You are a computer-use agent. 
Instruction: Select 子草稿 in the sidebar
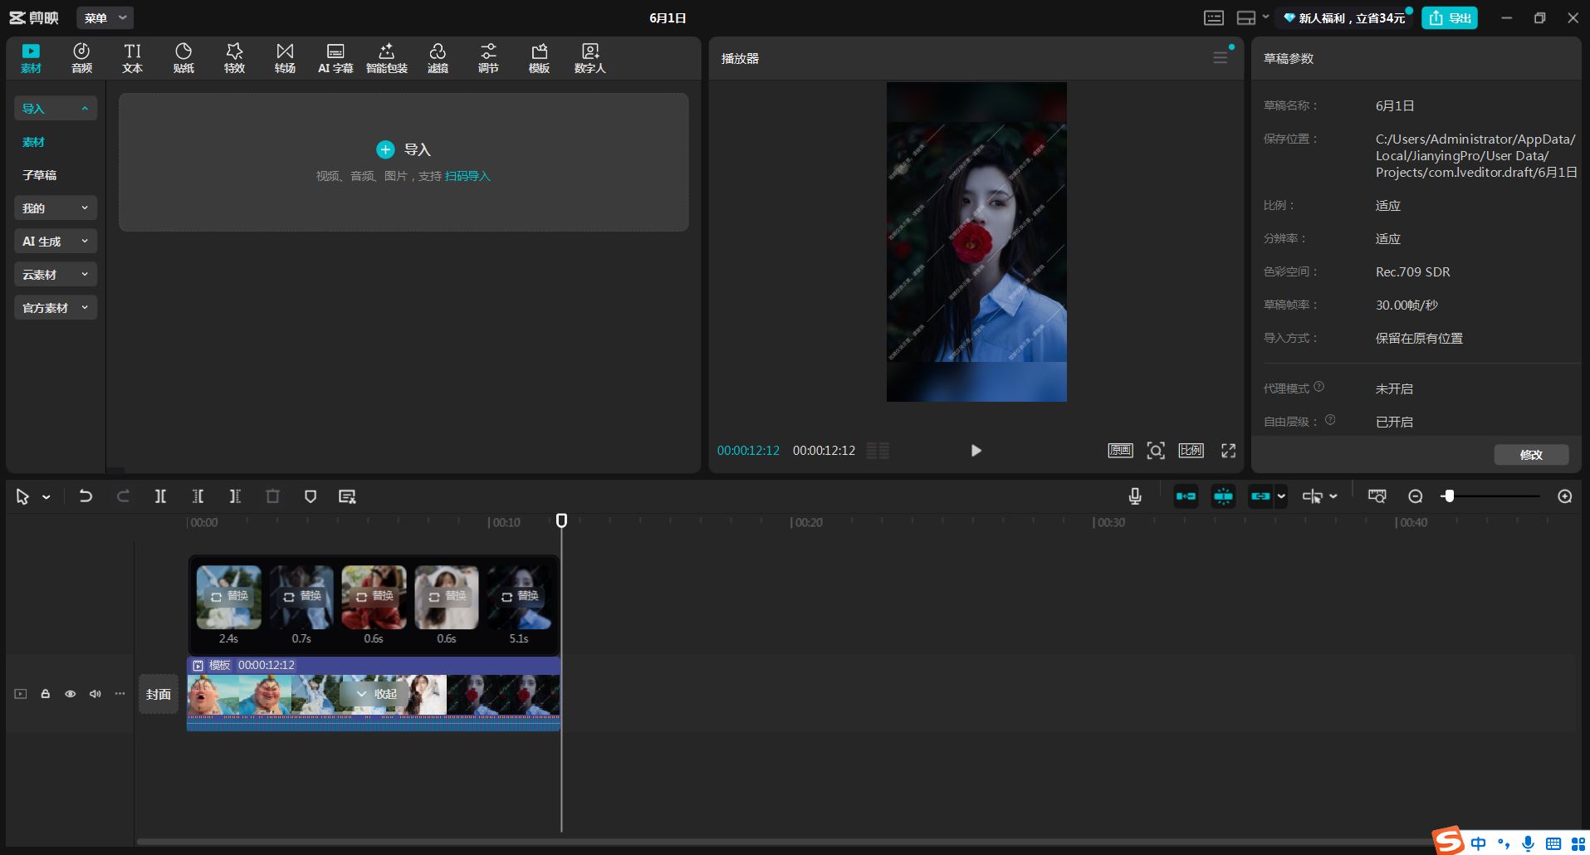pyautogui.click(x=39, y=175)
